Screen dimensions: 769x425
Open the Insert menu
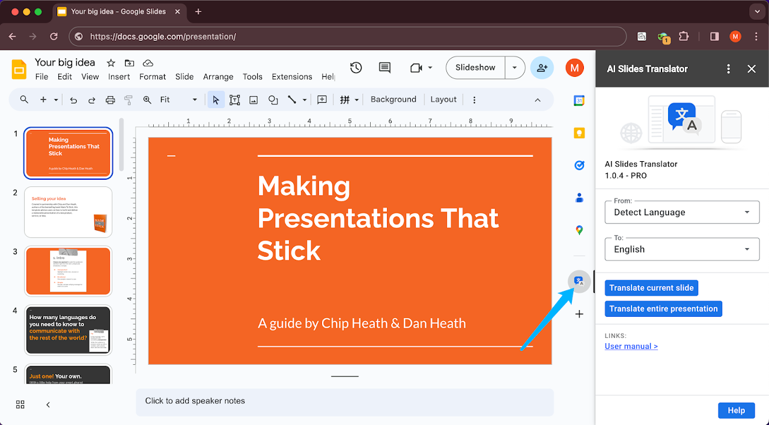[119, 77]
